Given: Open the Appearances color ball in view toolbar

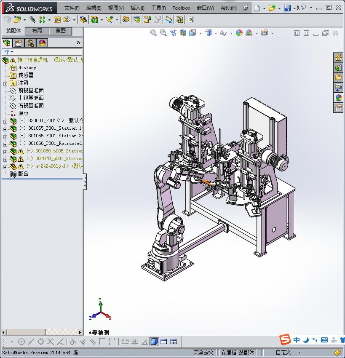Looking at the screenshot, I should (x=239, y=33).
